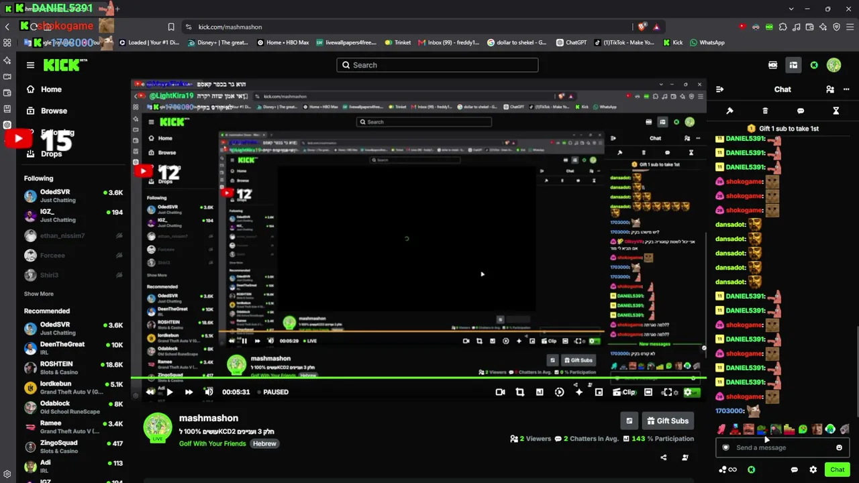
Task: Open Adi recommended channel
Action: coord(74,466)
